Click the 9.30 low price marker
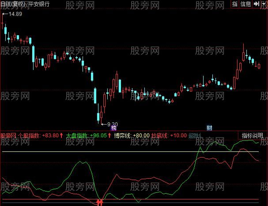The image size is (268, 206). [x=112, y=124]
